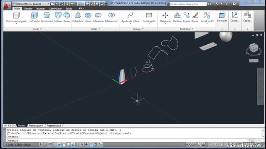The image size is (266, 149).
Task: Select the Solevar tool
Action: pyautogui.click(x=58, y=17)
